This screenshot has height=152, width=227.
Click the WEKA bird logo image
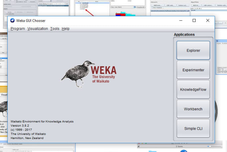pos(88,74)
